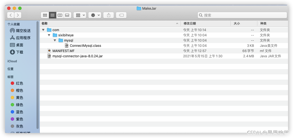Click the 66 字节 size of MANIFEST.MF
293x138 pixels.
point(248,51)
